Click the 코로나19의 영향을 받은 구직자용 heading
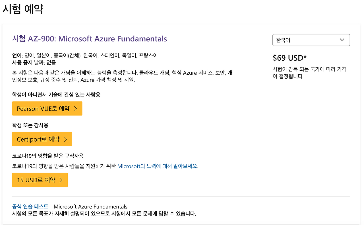This screenshot has height=225, width=364. point(48,156)
